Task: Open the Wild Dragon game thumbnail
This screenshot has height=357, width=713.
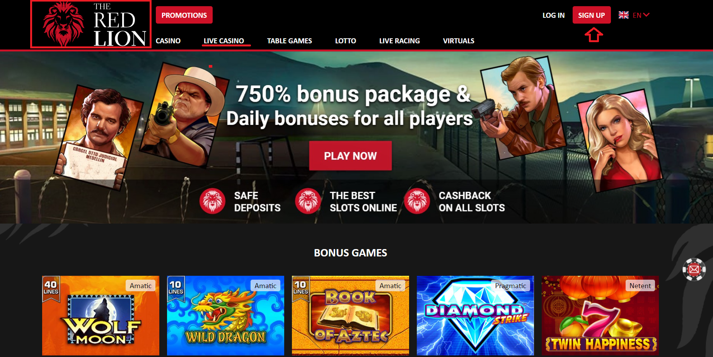Action: [225, 316]
